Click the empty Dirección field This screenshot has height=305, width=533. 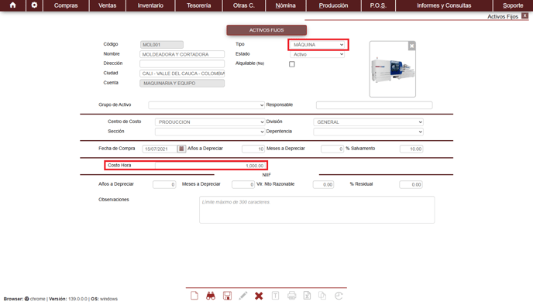tap(182, 63)
